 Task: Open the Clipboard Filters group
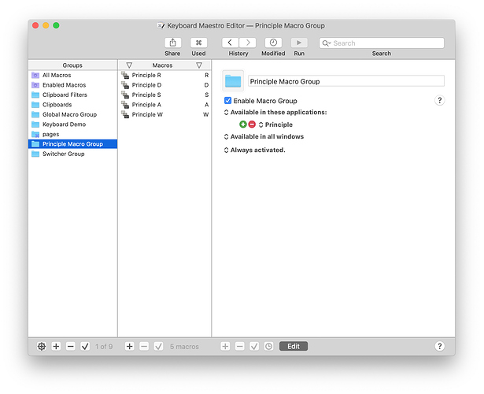tap(72, 95)
